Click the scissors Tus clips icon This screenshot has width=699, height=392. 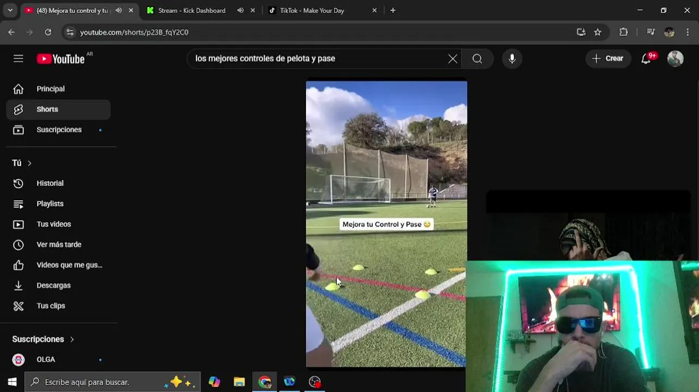tap(19, 306)
